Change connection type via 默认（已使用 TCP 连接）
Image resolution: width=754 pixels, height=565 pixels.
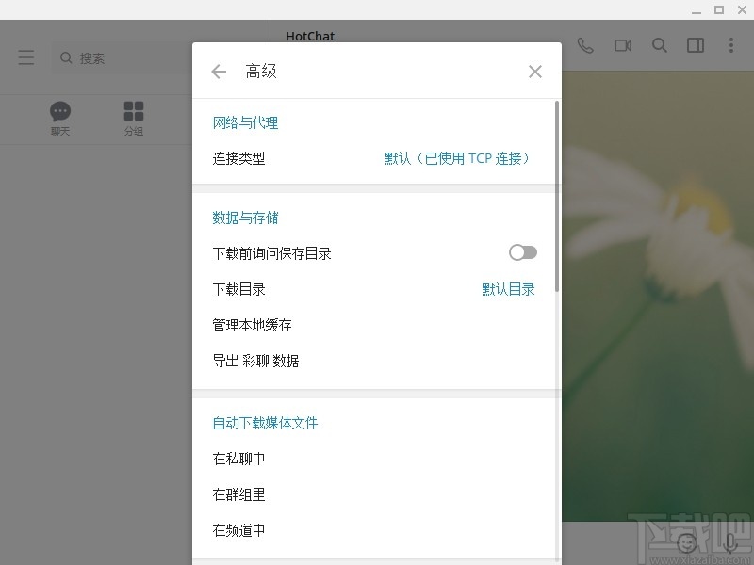coord(458,158)
